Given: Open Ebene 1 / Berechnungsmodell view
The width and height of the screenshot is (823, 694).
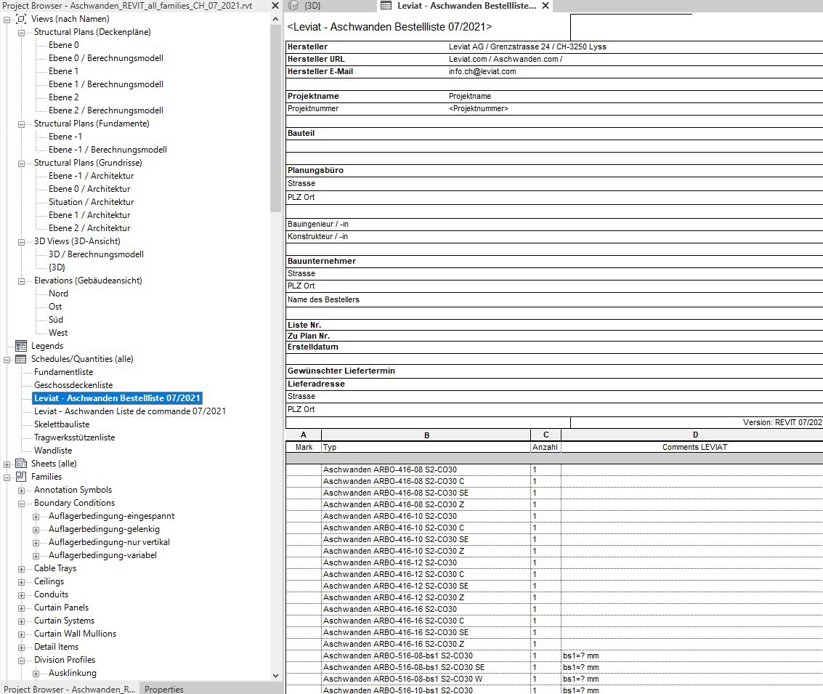Looking at the screenshot, I should 105,84.
